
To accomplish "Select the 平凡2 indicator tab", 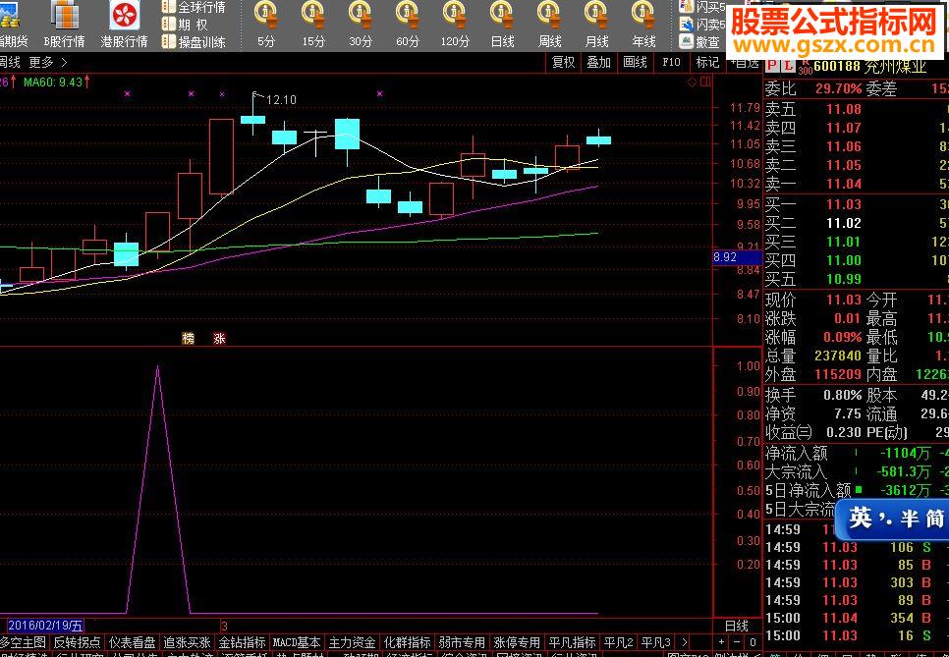I will (619, 642).
